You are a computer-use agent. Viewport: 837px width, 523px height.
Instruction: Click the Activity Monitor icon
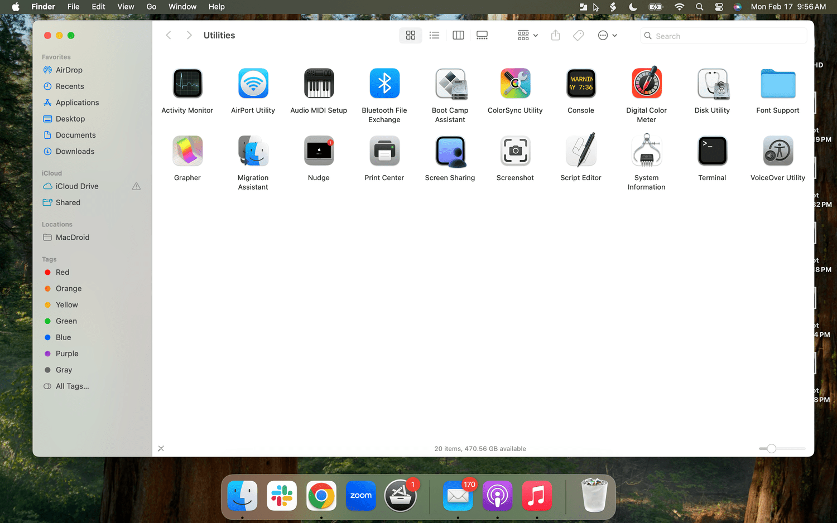pyautogui.click(x=187, y=84)
